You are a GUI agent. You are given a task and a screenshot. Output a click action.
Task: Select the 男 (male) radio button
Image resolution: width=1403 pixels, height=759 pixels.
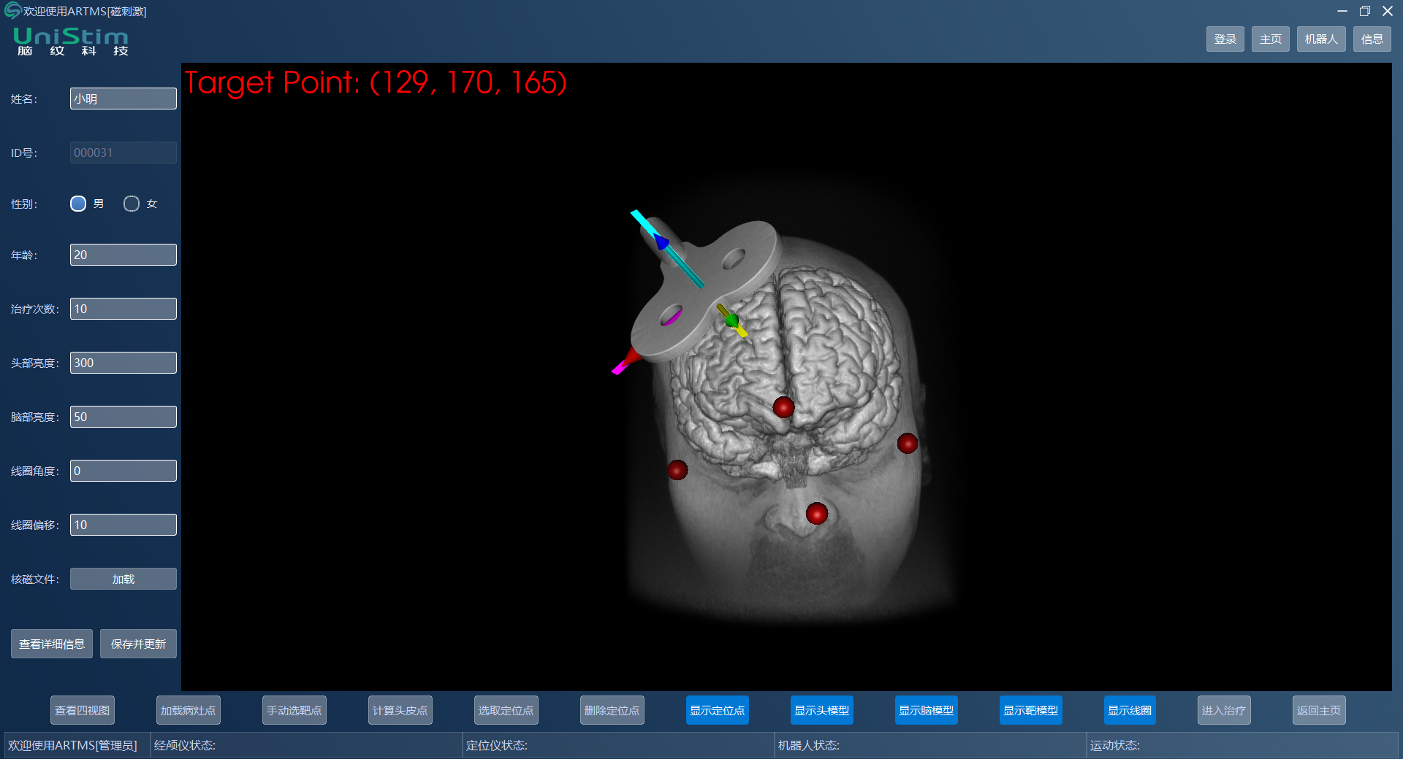click(x=78, y=204)
